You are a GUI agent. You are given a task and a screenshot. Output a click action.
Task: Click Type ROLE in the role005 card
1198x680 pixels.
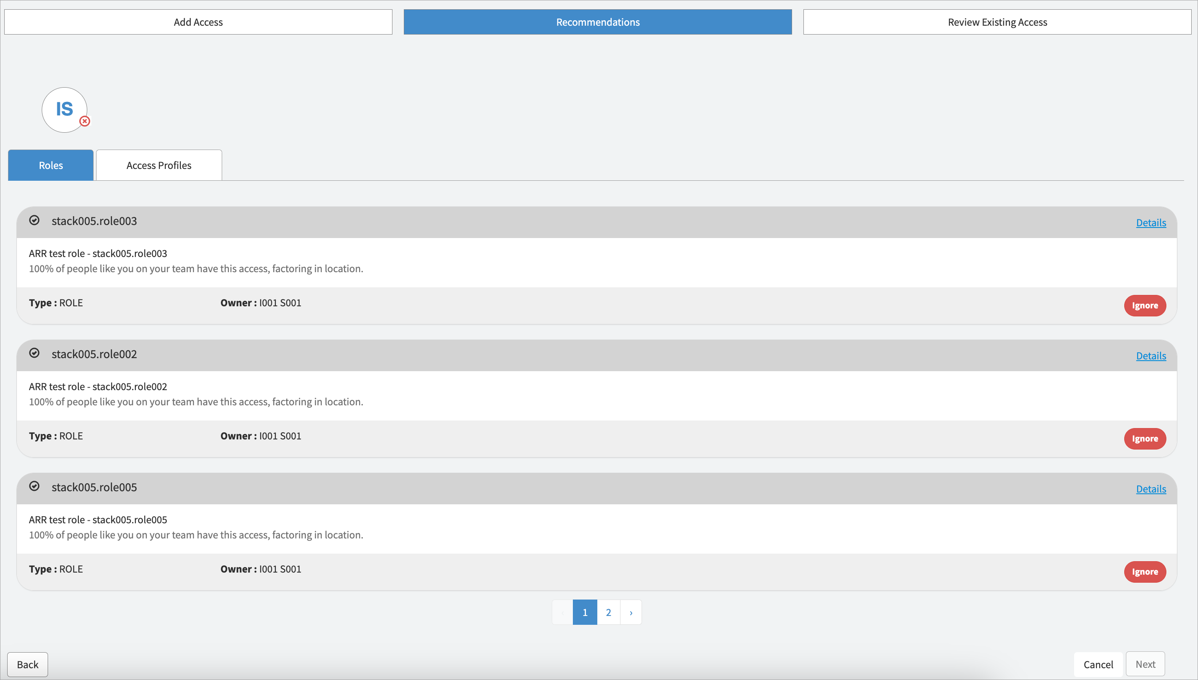point(56,569)
